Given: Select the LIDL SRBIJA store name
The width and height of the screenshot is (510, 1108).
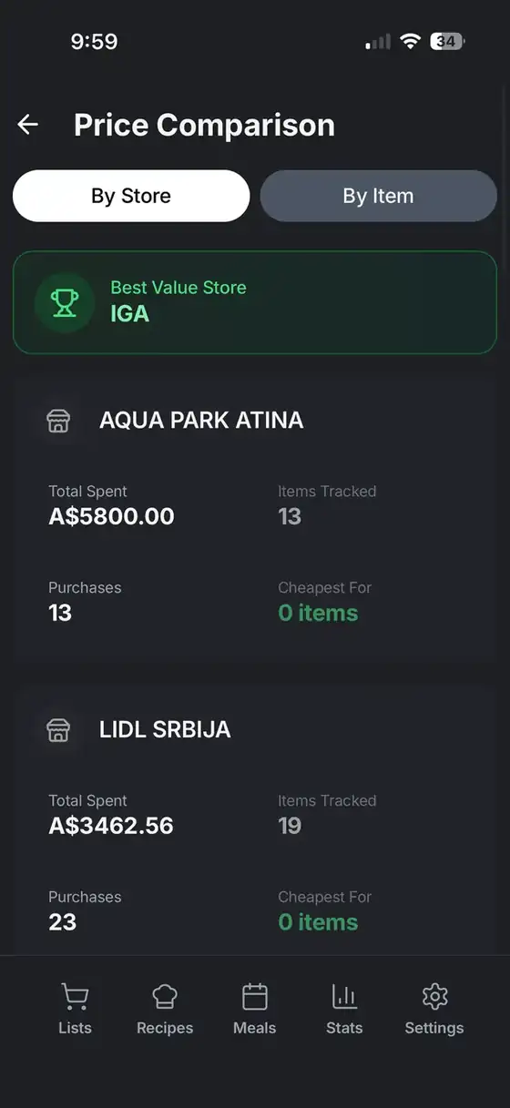Looking at the screenshot, I should point(165,730).
